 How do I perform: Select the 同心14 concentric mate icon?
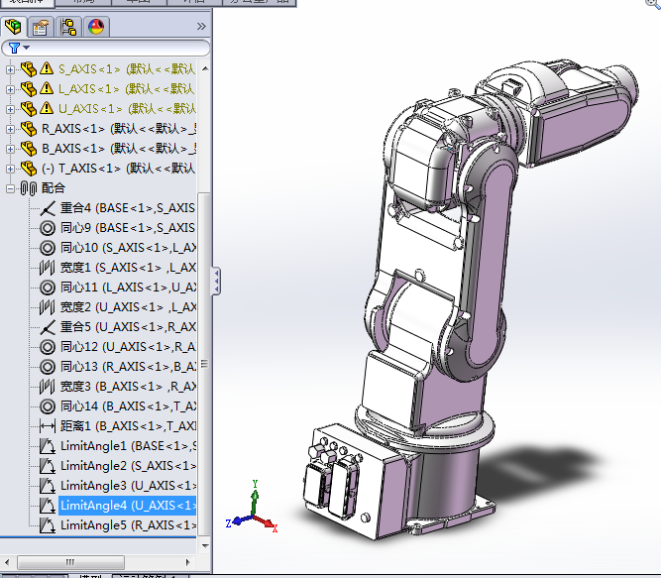(x=48, y=406)
